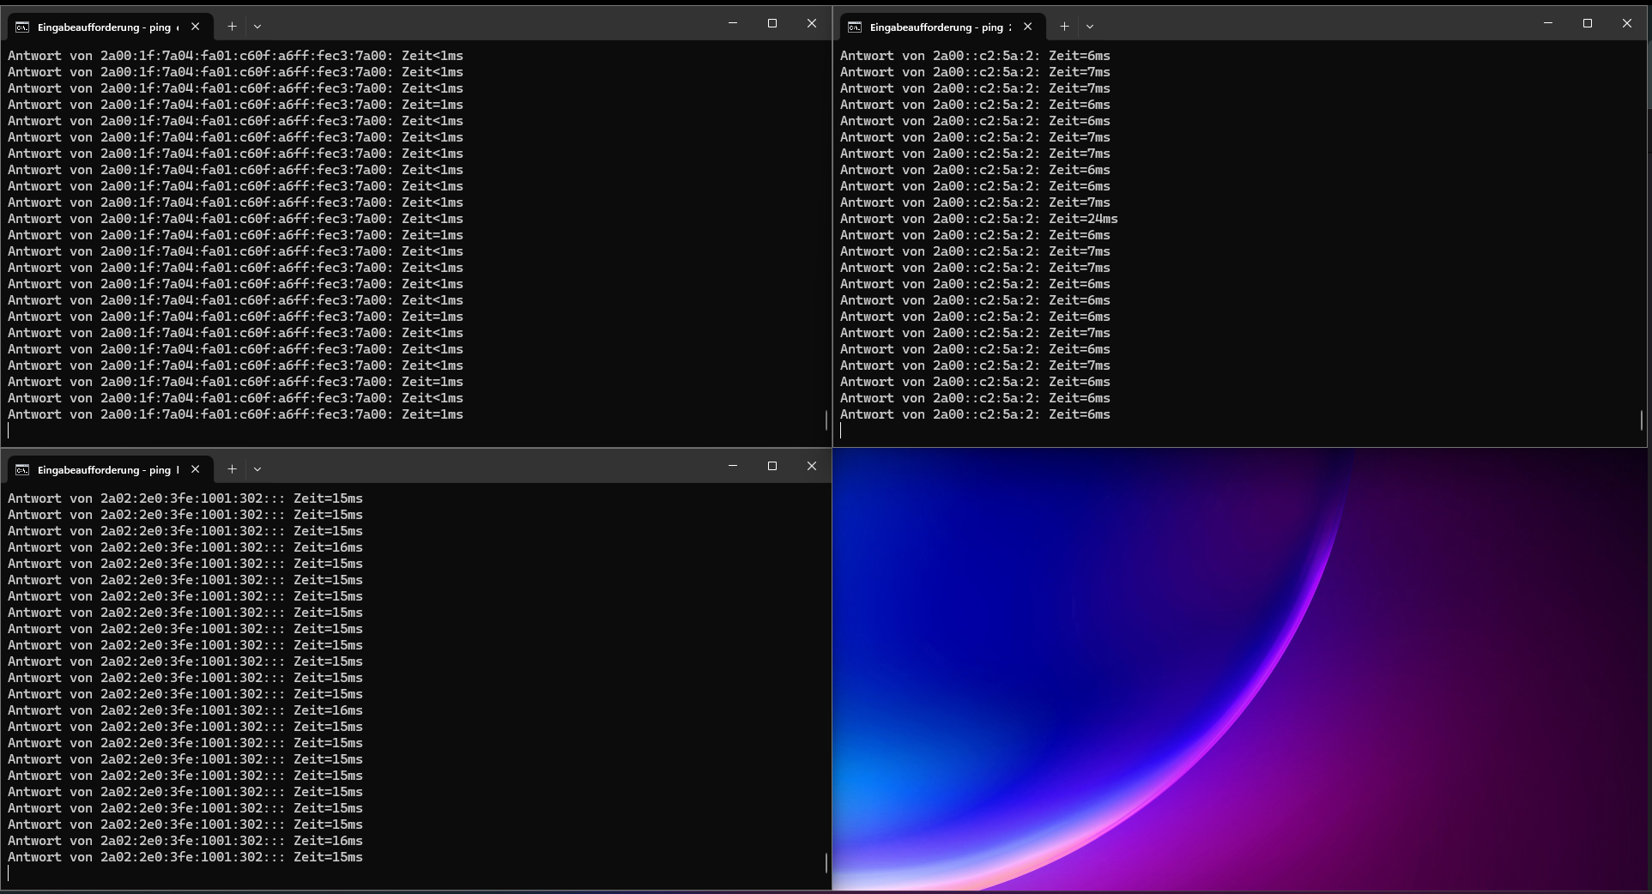
Task: Close the tab in the 2a00:1f:7a04 ping window
Action: click(x=196, y=27)
